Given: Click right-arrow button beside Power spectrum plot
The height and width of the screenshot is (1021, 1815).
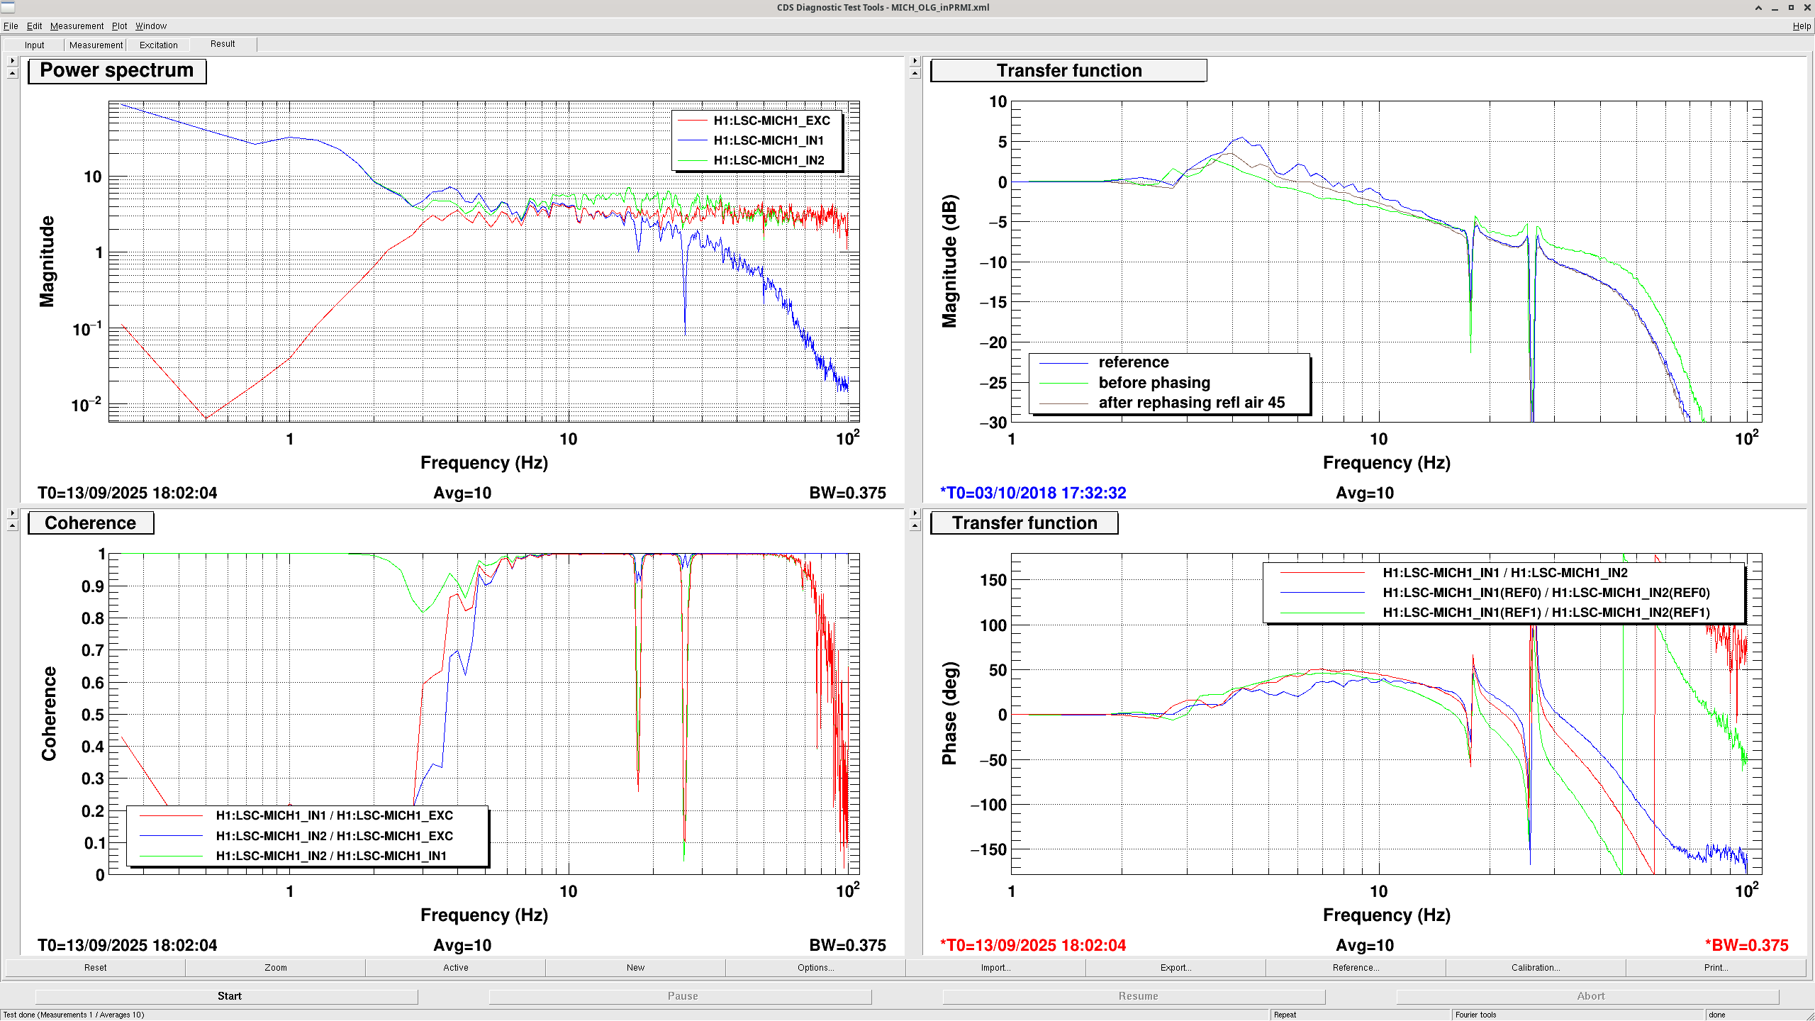Looking at the screenshot, I should click(x=12, y=61).
